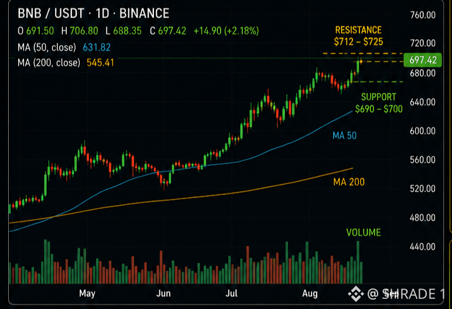Click the green current price tag 697.42

[423, 60]
